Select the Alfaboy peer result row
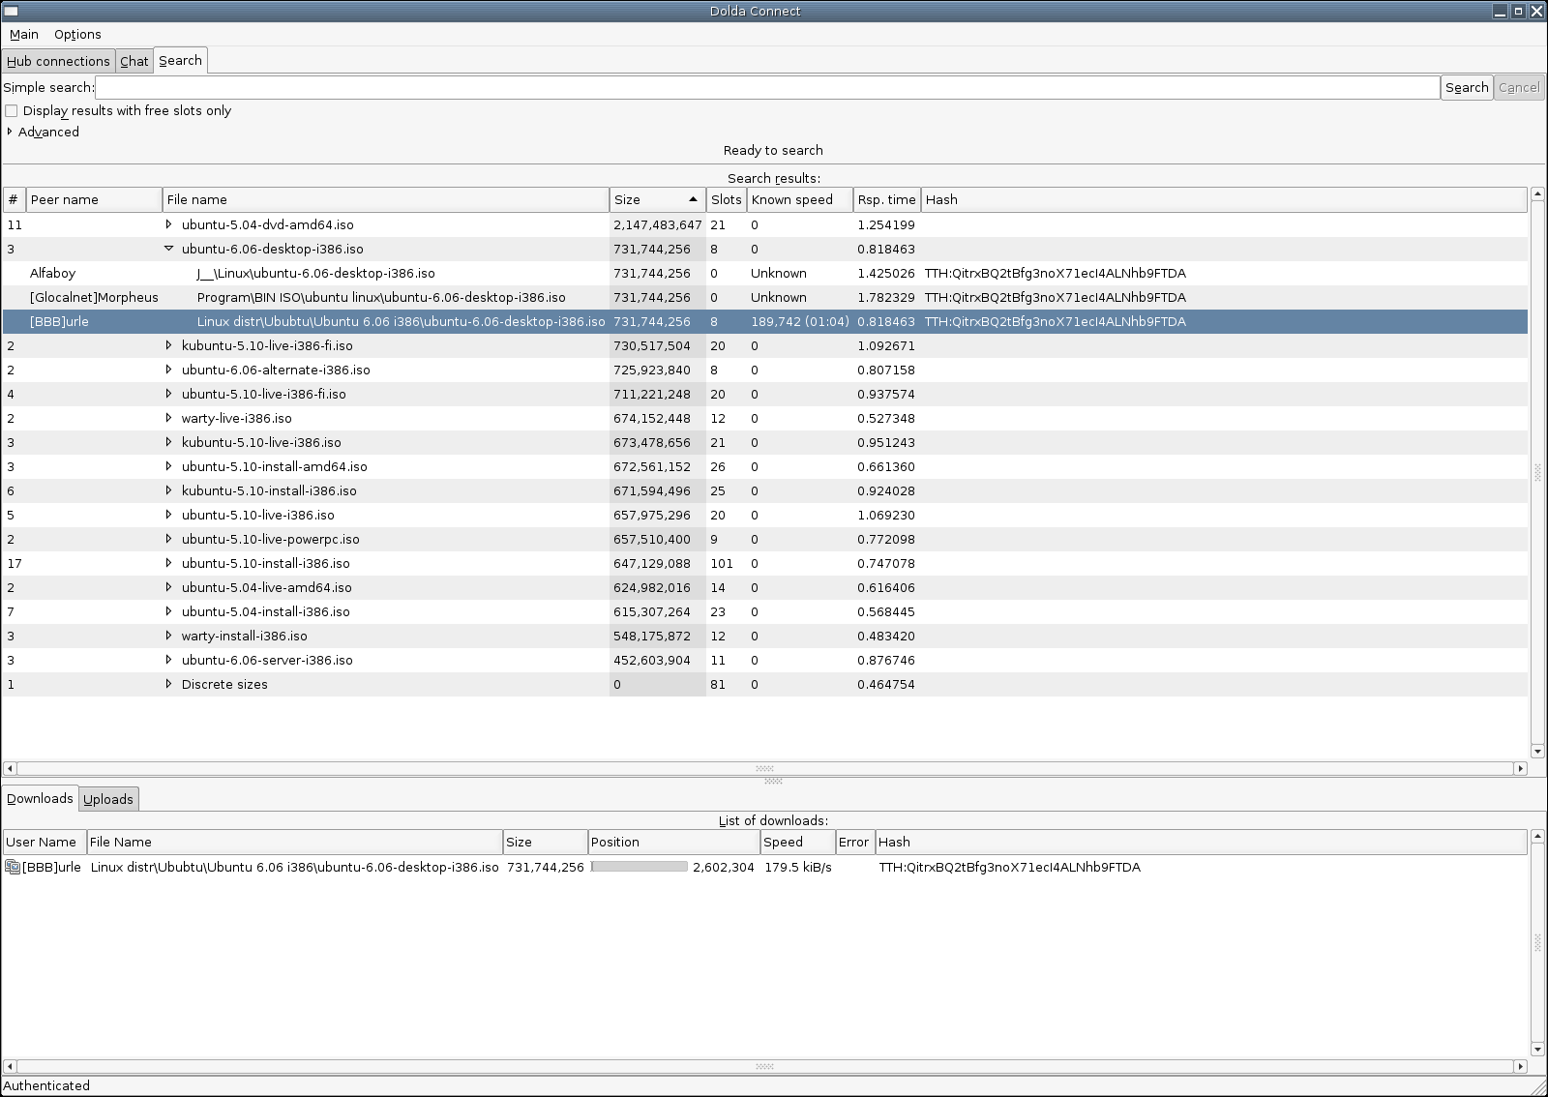This screenshot has height=1097, width=1548. tap(764, 273)
